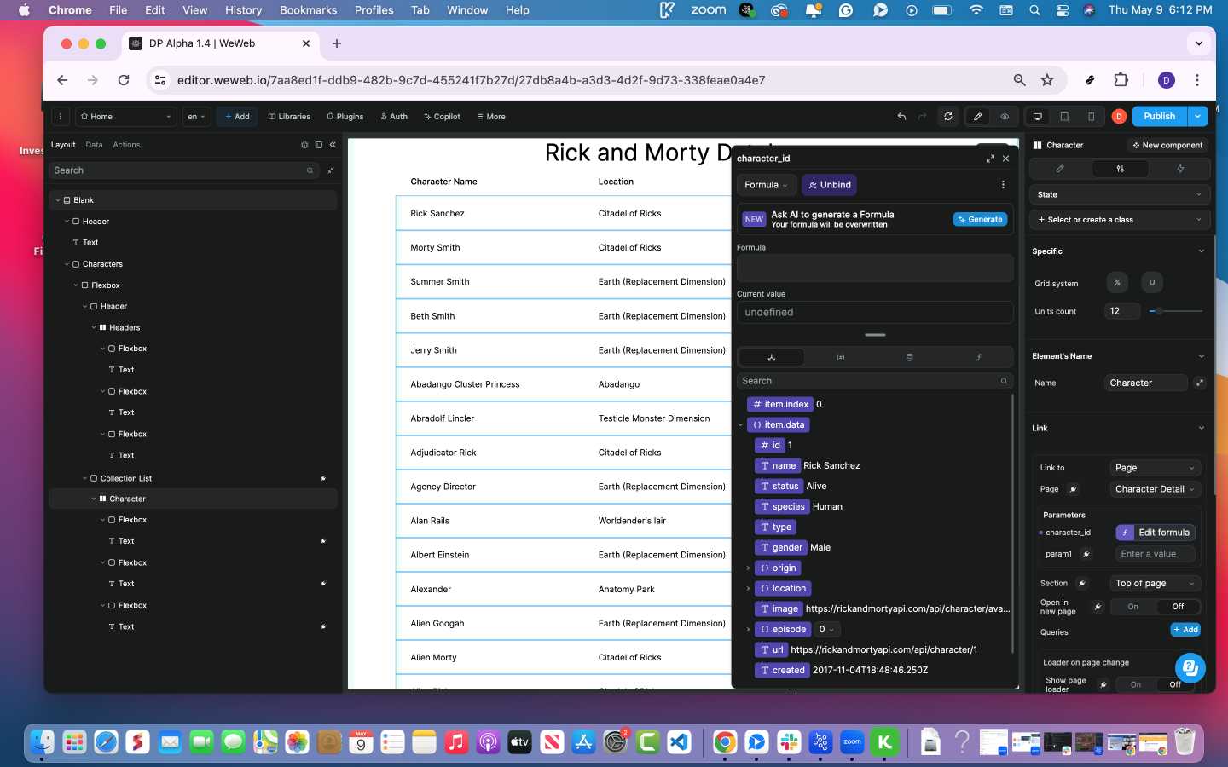Click the Publish button
Viewport: 1228px width, 767px height.
(1159, 117)
